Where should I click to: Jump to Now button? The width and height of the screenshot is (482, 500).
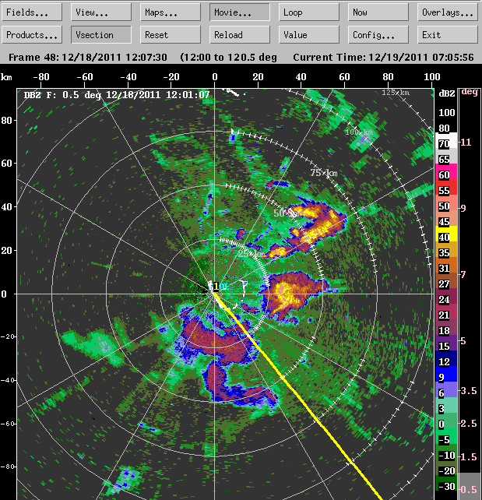point(378,12)
